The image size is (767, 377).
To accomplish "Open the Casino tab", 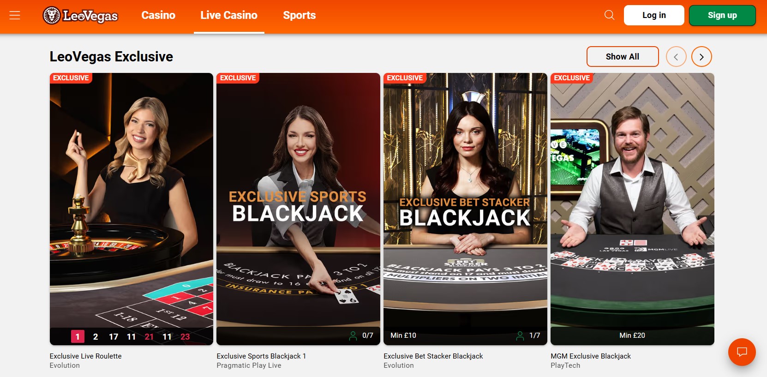I will 158,15.
